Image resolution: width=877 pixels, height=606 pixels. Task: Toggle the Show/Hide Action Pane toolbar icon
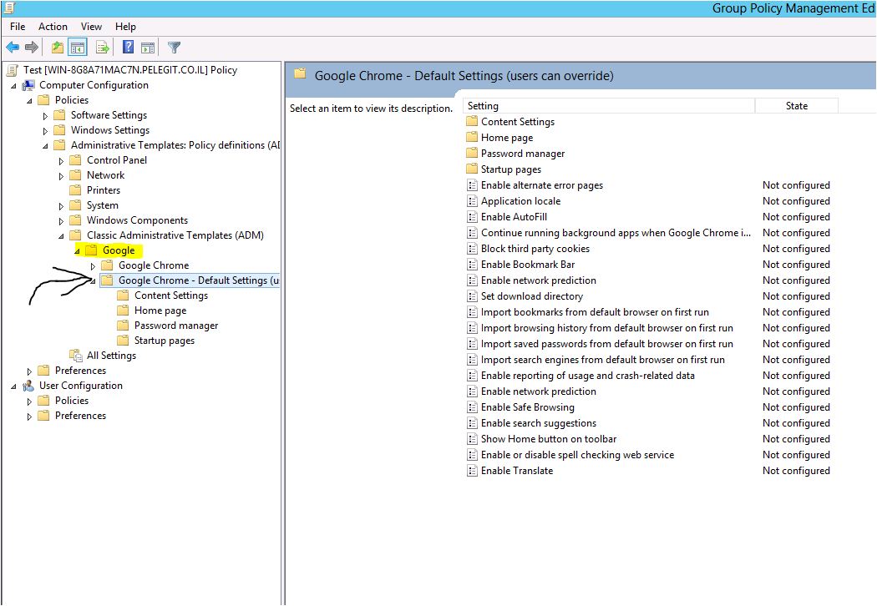tap(148, 48)
